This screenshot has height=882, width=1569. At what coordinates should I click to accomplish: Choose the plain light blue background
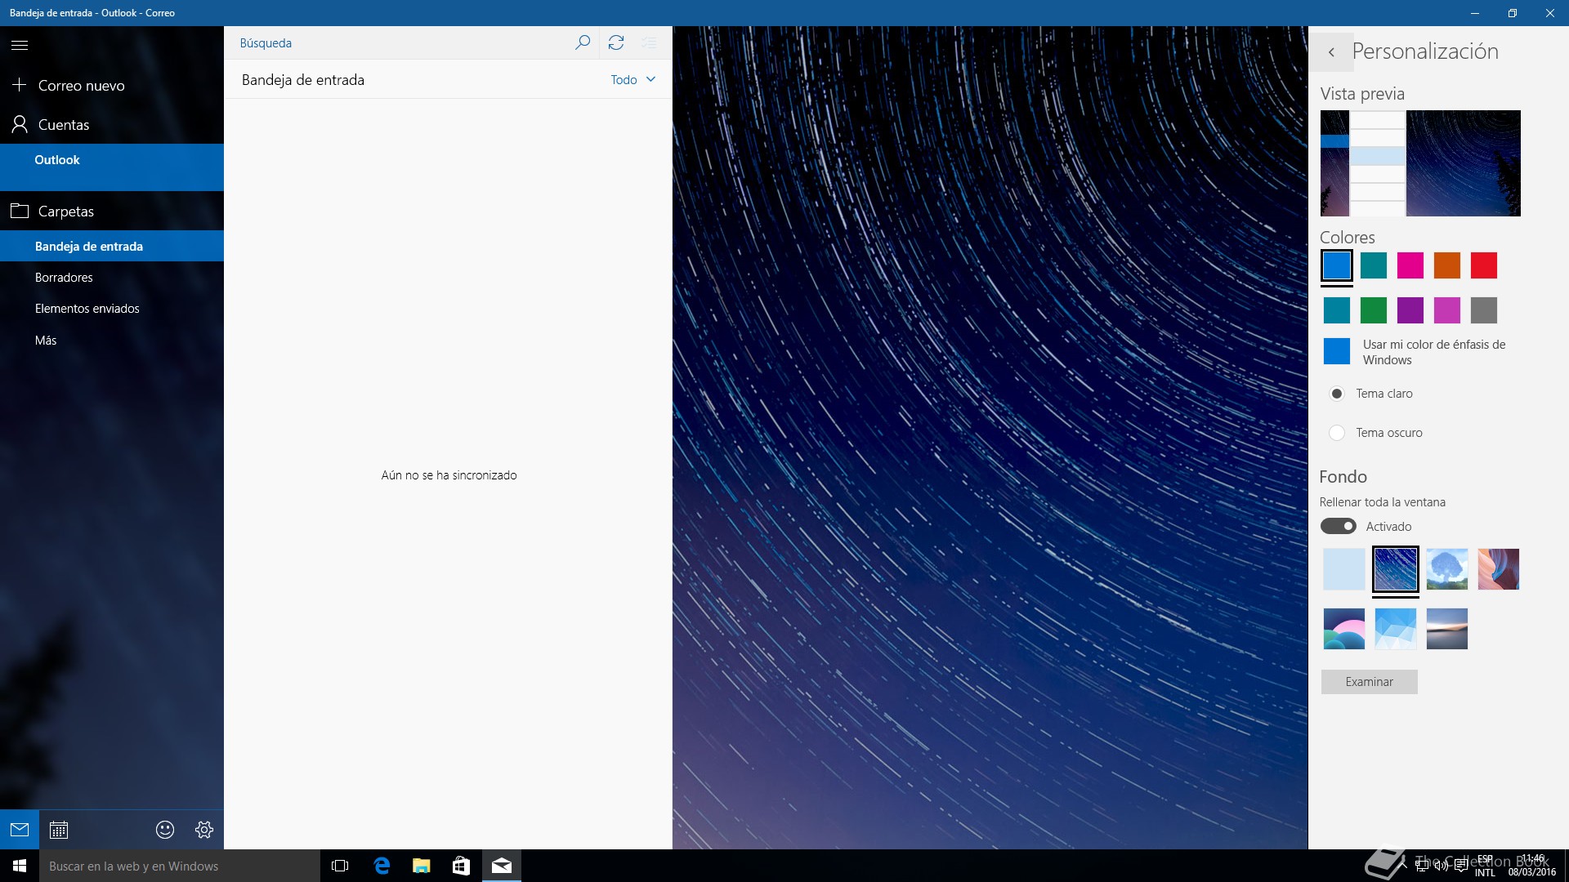click(x=1344, y=569)
